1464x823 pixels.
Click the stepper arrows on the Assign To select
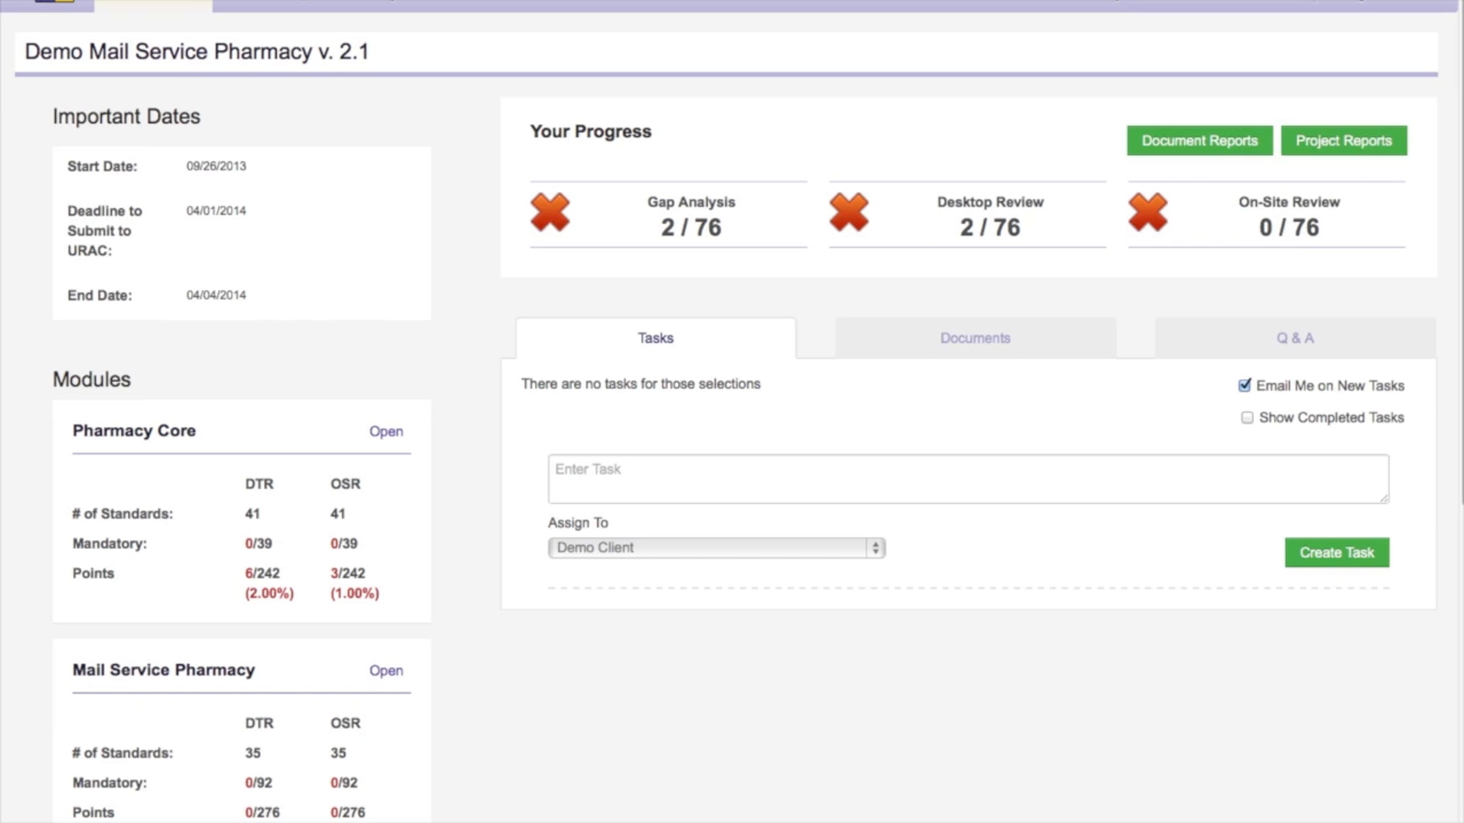point(875,547)
